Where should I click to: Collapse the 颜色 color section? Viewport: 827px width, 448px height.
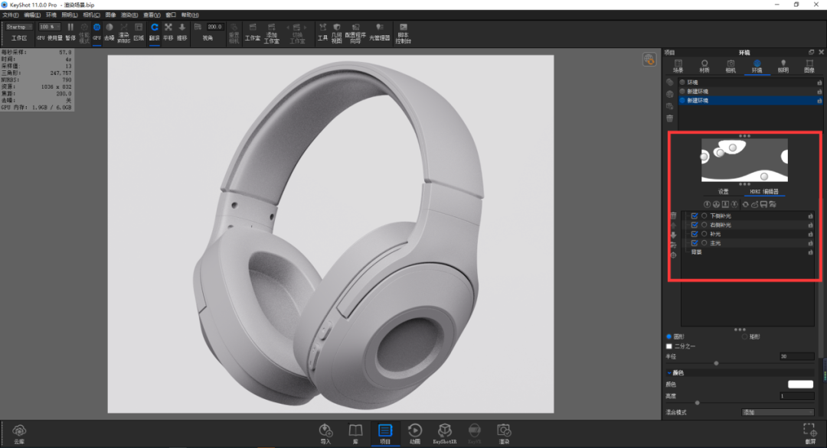point(669,373)
